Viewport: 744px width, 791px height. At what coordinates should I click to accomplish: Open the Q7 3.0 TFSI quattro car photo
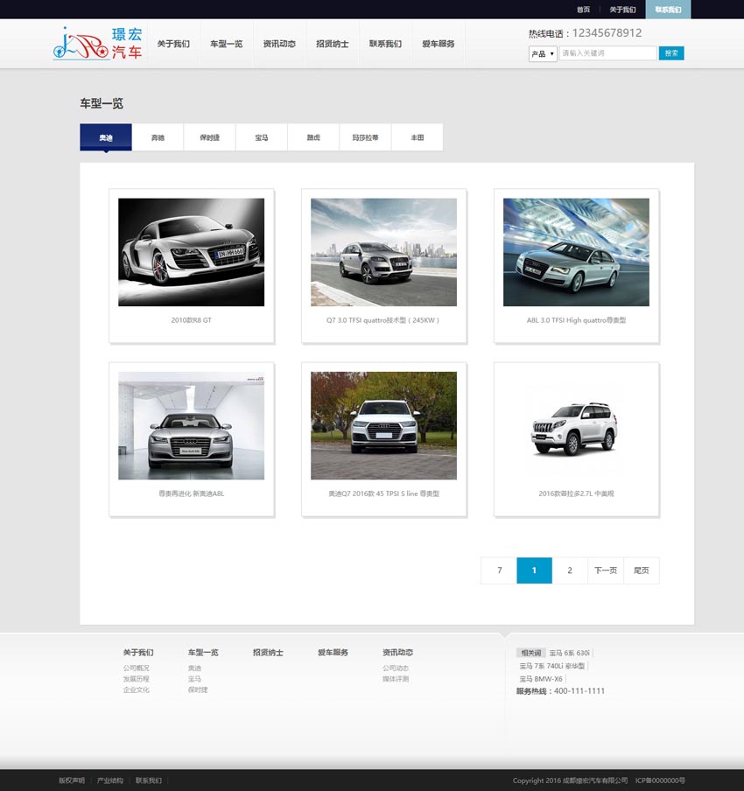pyautogui.click(x=383, y=252)
